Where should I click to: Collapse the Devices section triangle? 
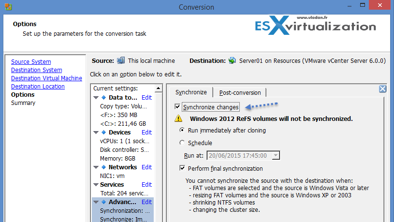tap(96, 133)
